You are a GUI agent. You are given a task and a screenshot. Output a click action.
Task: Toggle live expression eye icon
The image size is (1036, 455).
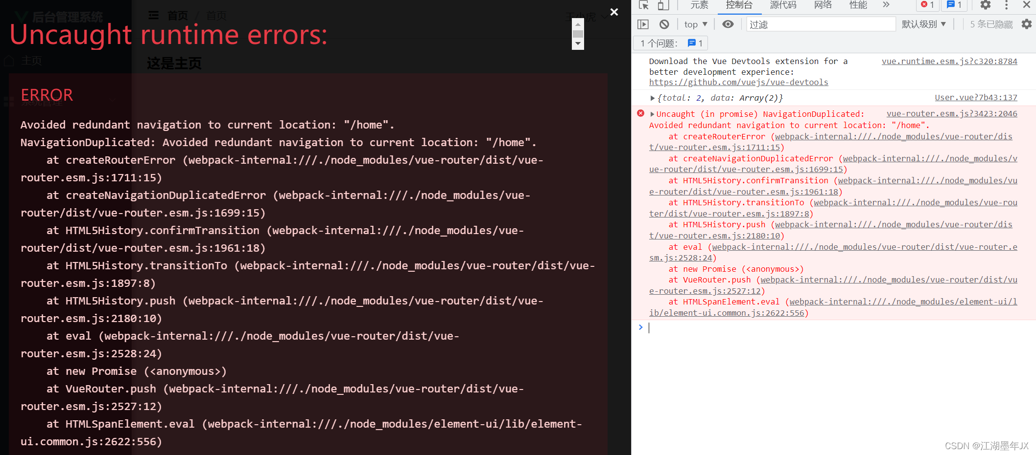click(x=728, y=24)
